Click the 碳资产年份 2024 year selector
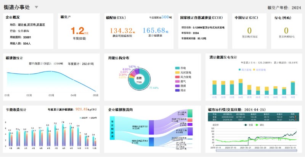 [284, 7]
